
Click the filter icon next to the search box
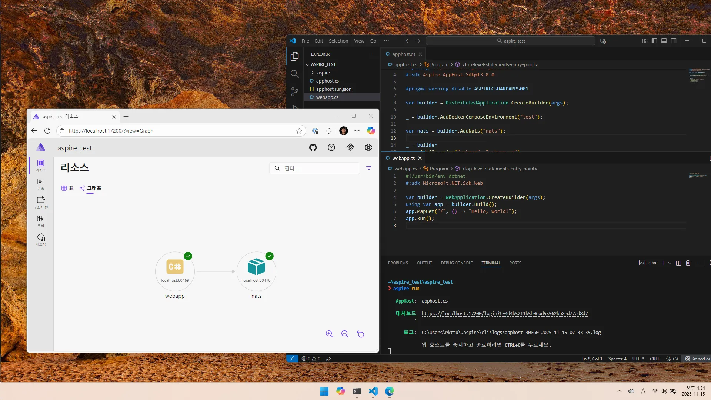(369, 168)
